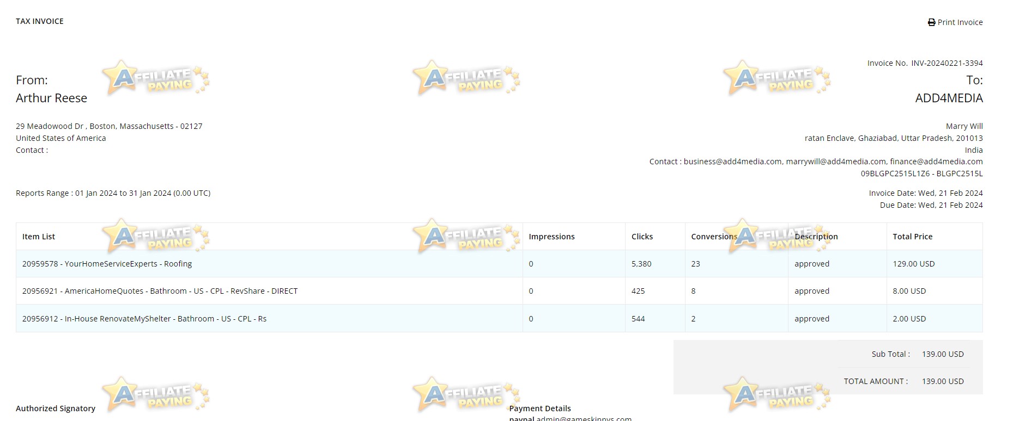Click conversions value 8 in AmericaHomeQuotes row
The image size is (1013, 421).
[x=693, y=291]
